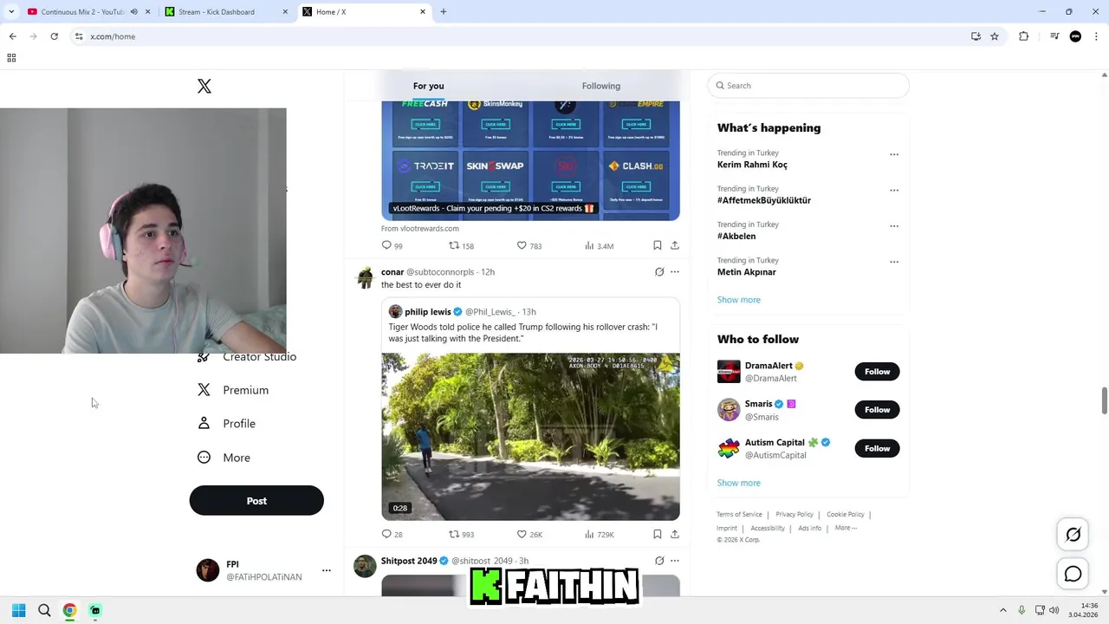The height and width of the screenshot is (624, 1109).
Task: Open more options on conar's post
Action: 675,272
